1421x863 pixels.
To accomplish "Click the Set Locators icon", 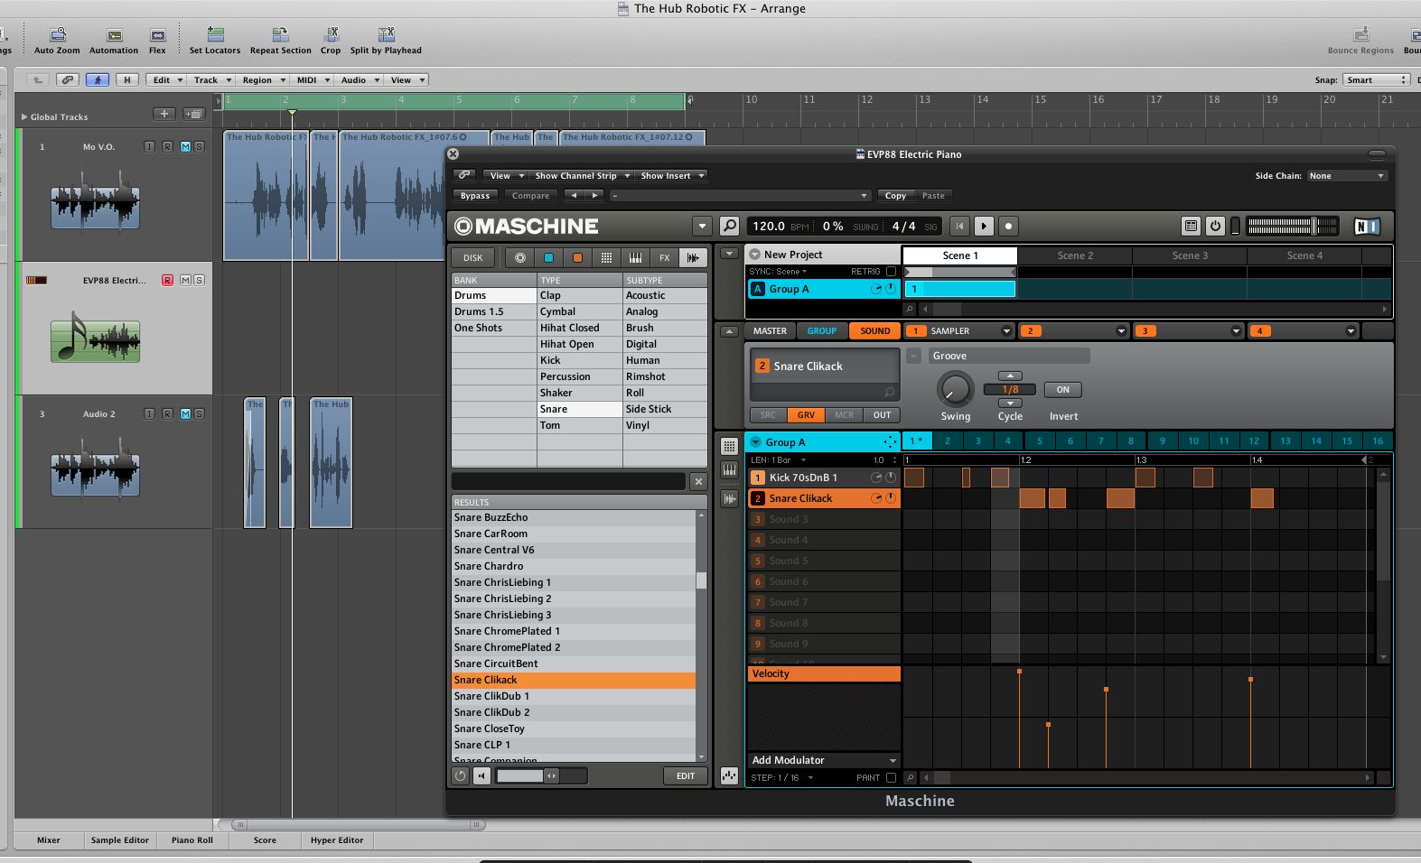I will point(215,35).
